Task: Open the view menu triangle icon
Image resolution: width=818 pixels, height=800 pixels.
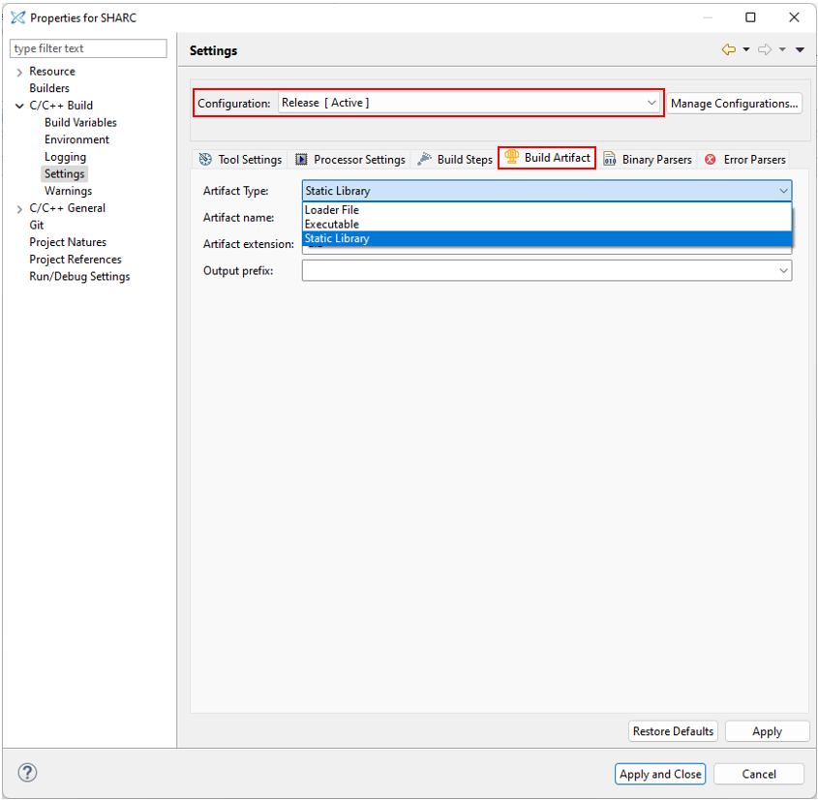Action: point(800,50)
